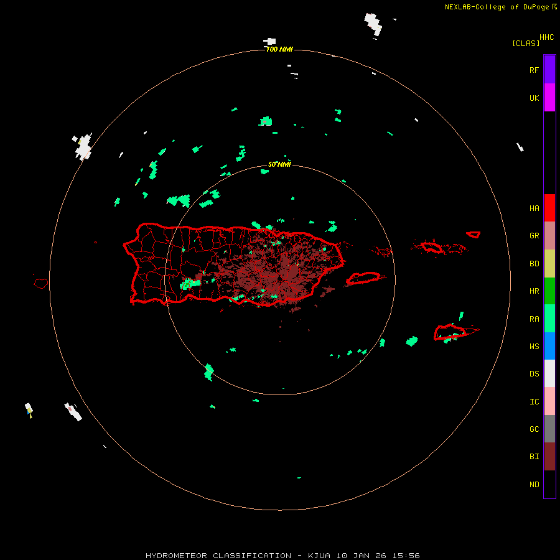Click the ND black legend swatch

[x=549, y=484]
